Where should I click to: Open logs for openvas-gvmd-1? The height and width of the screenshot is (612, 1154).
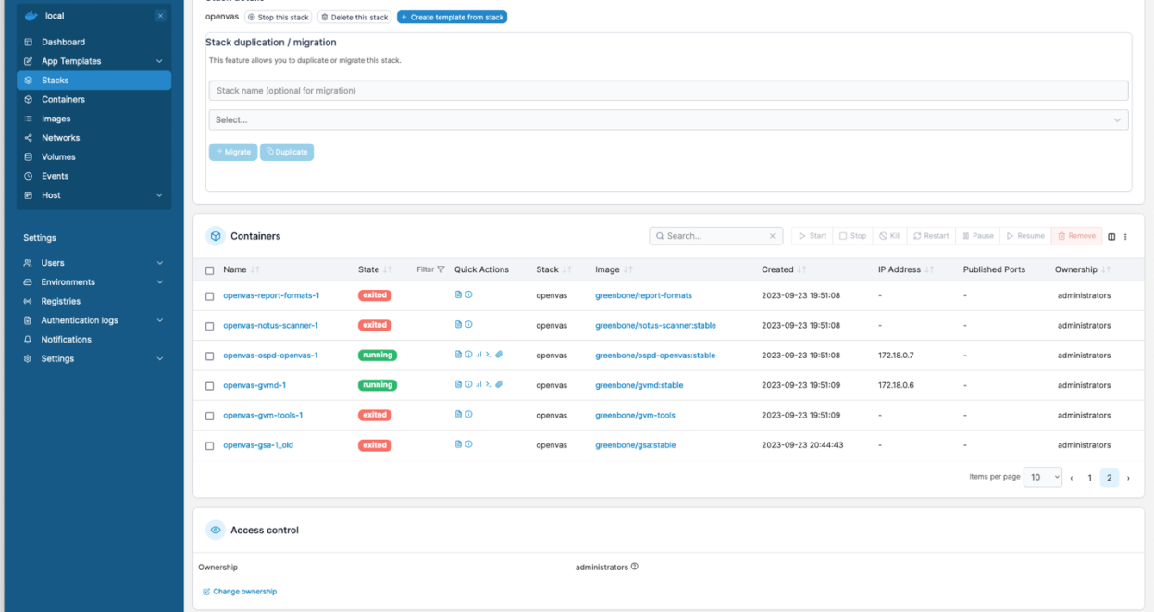pos(458,384)
